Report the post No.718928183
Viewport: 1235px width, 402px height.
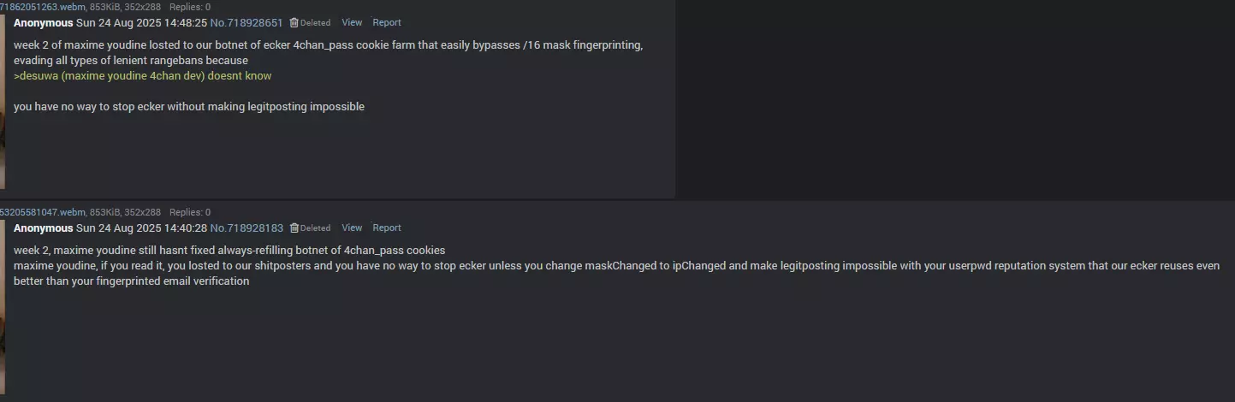pos(387,228)
